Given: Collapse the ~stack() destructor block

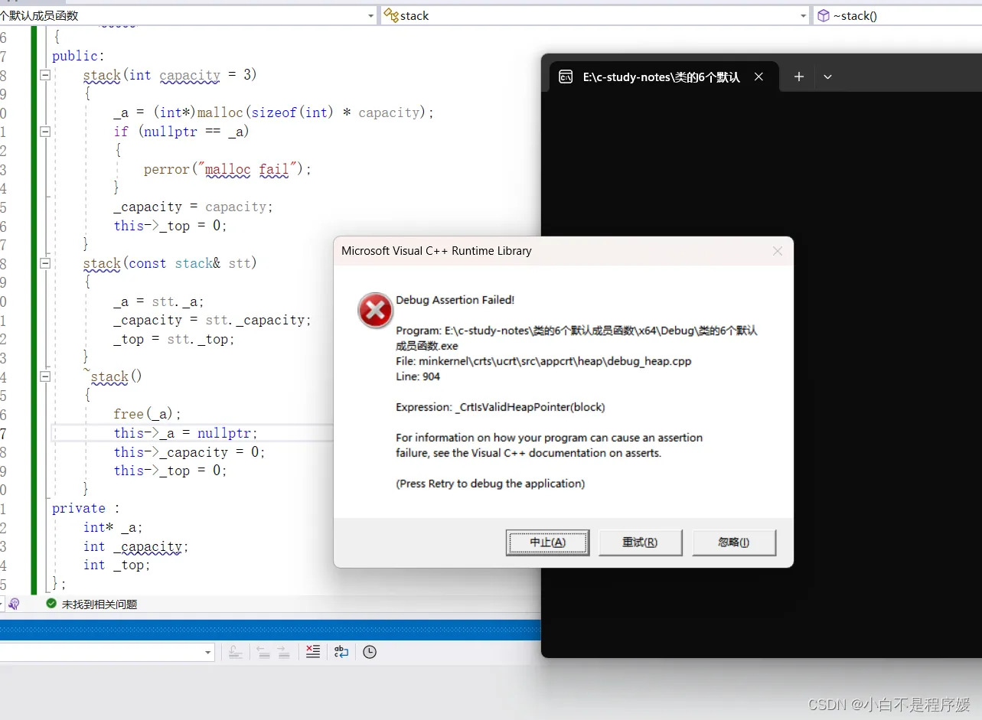Looking at the screenshot, I should coord(45,376).
